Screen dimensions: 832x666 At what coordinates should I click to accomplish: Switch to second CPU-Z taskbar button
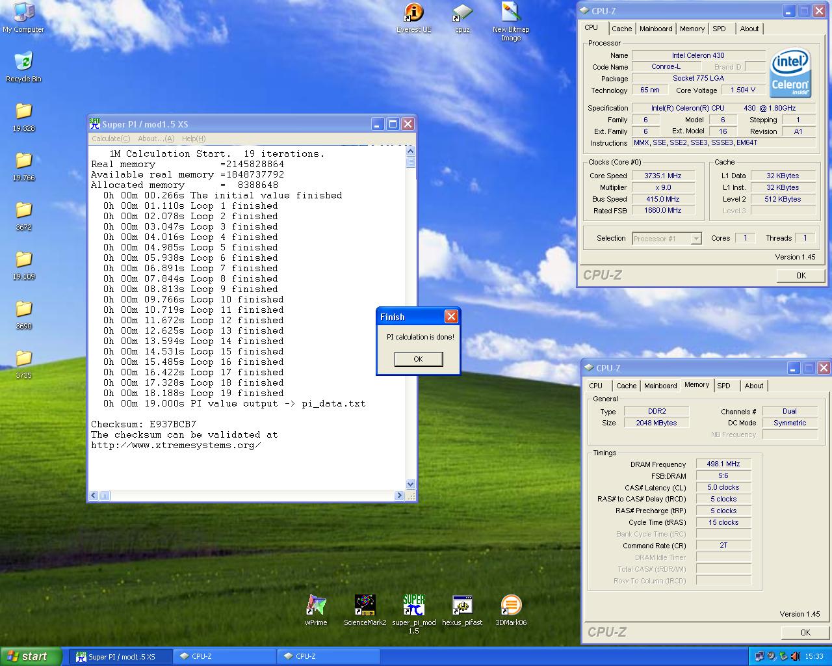[x=329, y=656]
